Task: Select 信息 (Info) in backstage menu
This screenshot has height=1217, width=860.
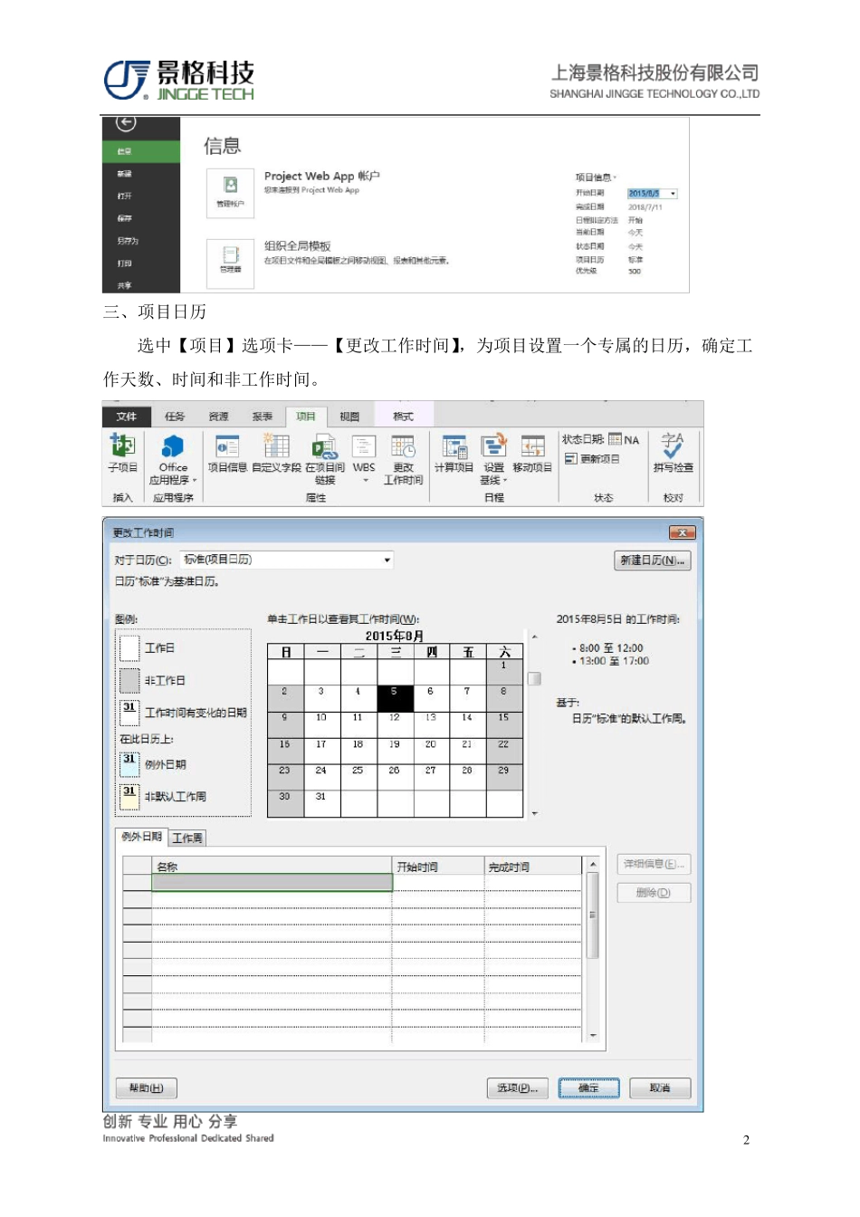Action: [141, 151]
